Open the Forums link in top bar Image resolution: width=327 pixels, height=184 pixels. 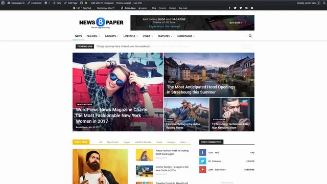(x=162, y=8)
